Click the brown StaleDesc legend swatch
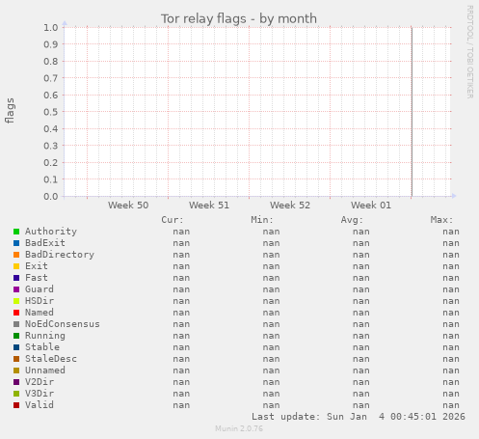This screenshot has width=479, height=439. pos(16,359)
